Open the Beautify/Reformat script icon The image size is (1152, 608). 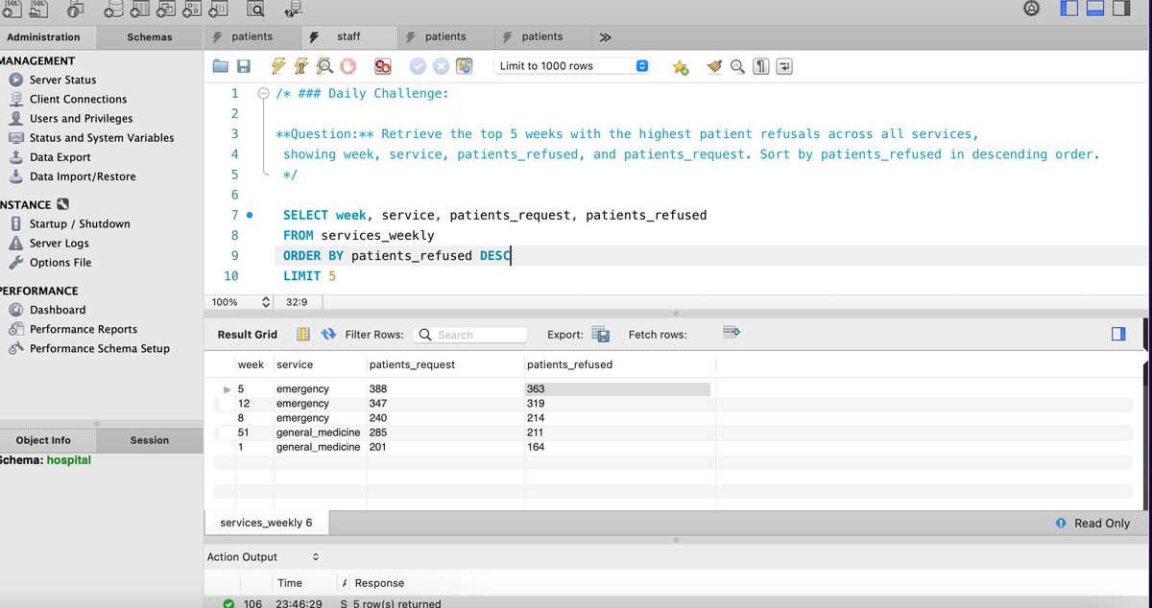(712, 66)
